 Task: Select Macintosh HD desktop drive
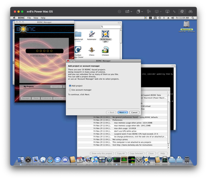(x=187, y=26)
